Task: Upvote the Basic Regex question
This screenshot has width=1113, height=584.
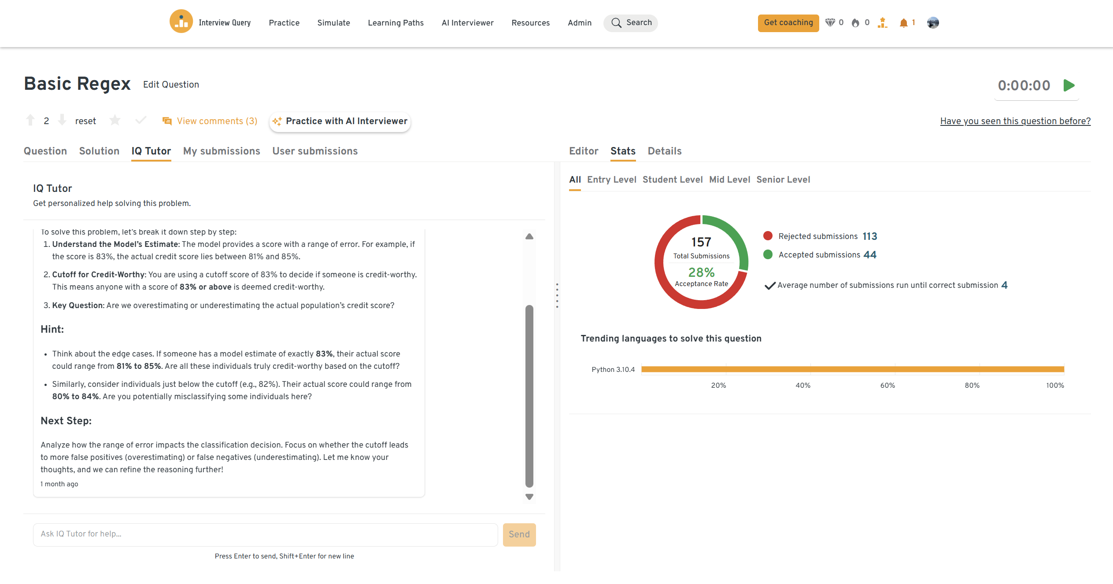Action: click(x=30, y=120)
